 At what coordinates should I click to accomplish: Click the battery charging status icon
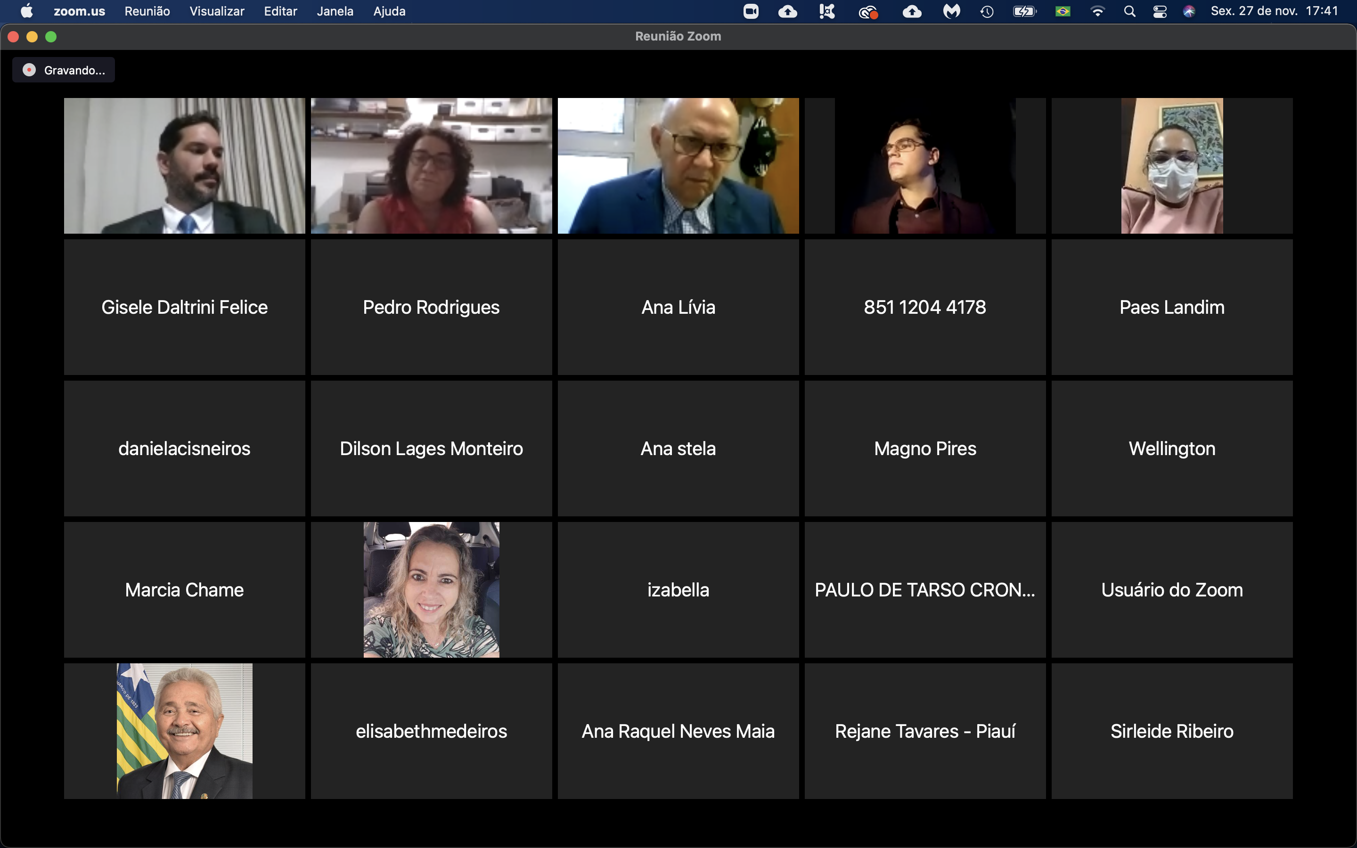[1024, 11]
